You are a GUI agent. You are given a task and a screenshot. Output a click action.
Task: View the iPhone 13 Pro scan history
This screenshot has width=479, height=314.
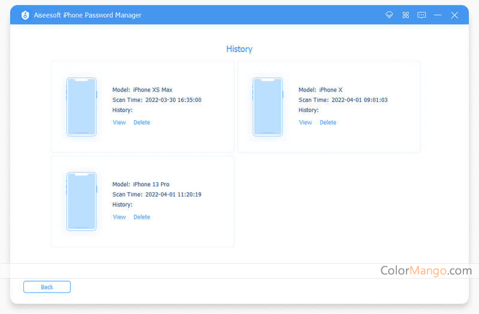(119, 217)
